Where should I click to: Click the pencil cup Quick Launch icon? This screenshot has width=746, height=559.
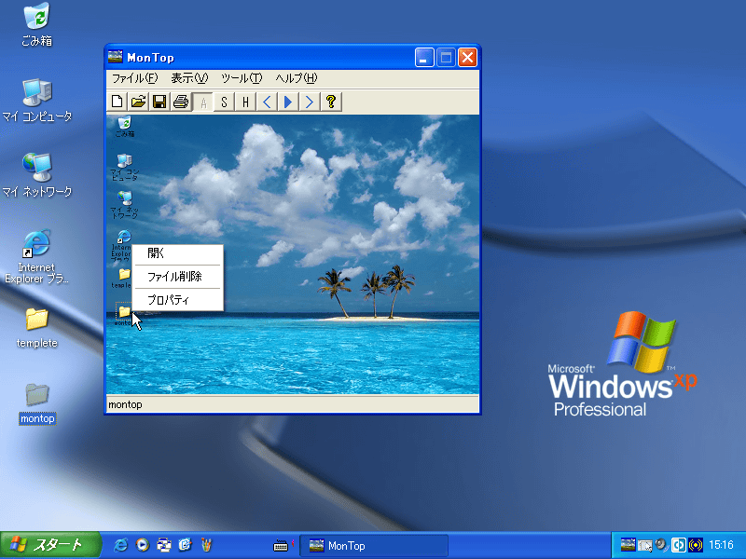point(206,545)
